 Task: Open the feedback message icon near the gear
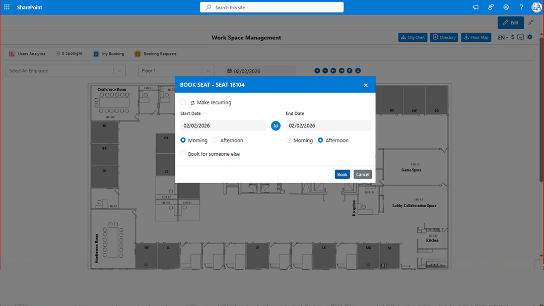coord(520,37)
